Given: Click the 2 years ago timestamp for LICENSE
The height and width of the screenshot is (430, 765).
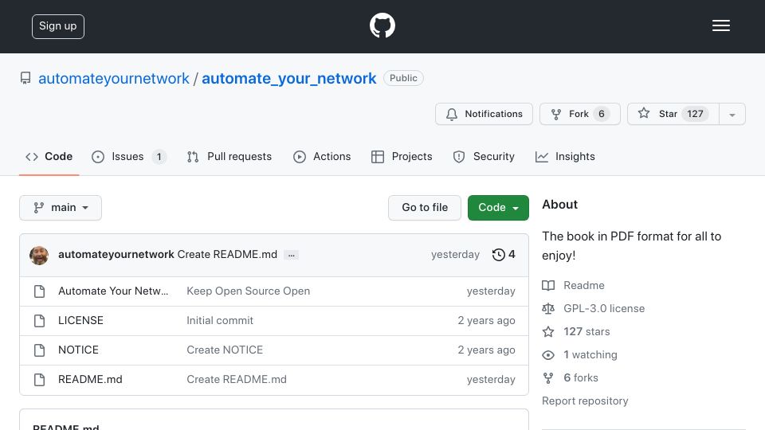Looking at the screenshot, I should pyautogui.click(x=486, y=321).
